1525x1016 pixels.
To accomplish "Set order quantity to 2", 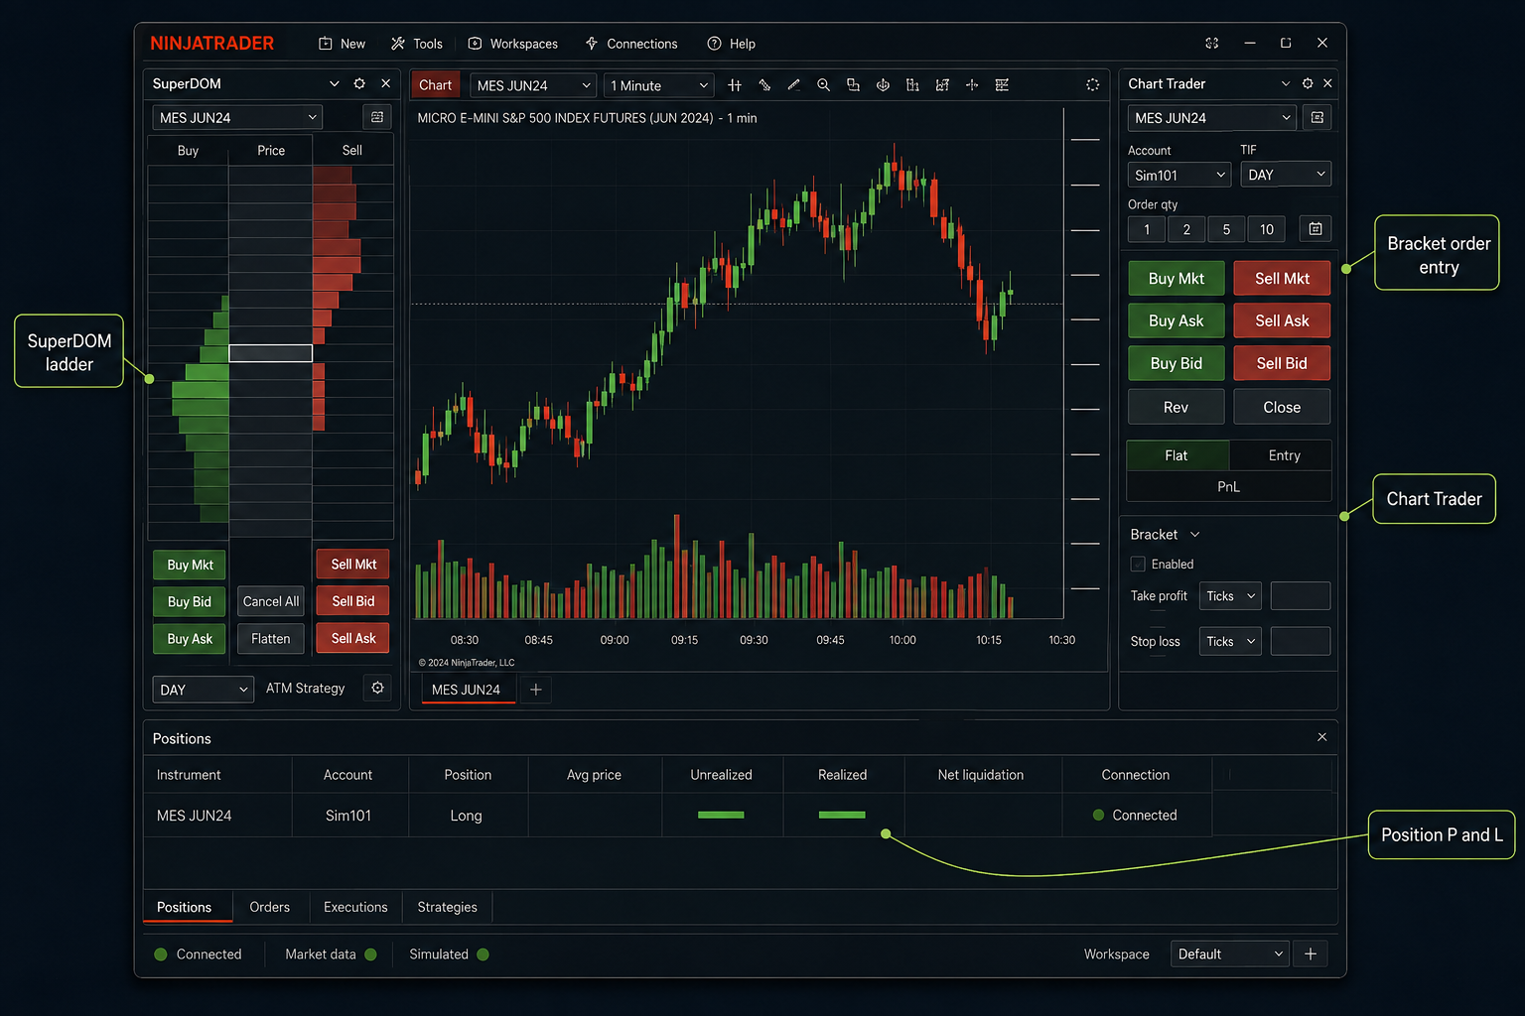I will click(1186, 229).
